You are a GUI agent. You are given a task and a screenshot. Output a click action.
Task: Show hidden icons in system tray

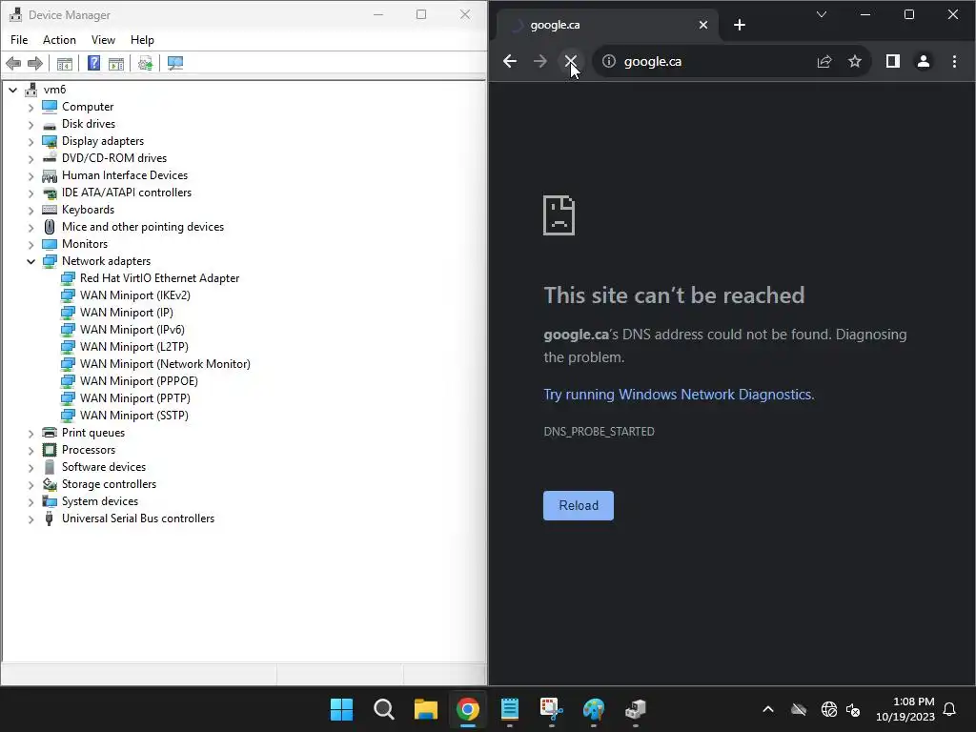point(768,709)
